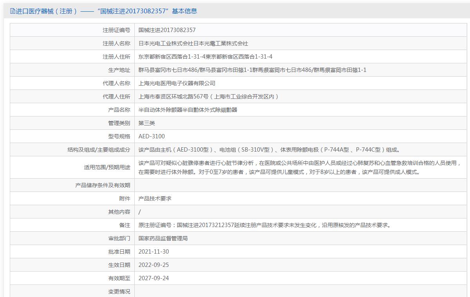The image size is (470, 297).
Task: Click the document icon in the page title
Action: pyautogui.click(x=13, y=11)
